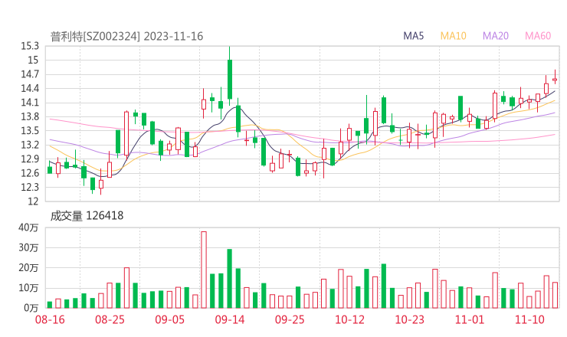Click the 14.7 price axis value
This screenshot has height=337, width=567.
click(30, 74)
